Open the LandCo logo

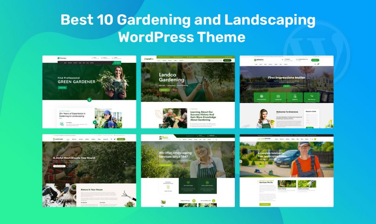pyautogui.click(x=149, y=59)
